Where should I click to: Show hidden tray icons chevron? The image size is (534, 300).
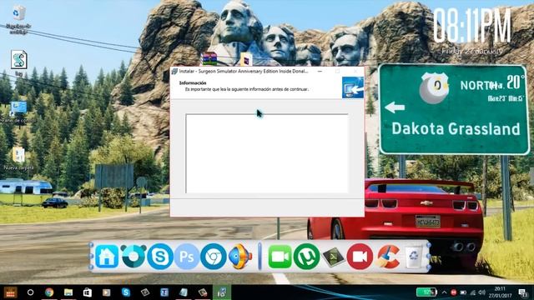(444, 292)
